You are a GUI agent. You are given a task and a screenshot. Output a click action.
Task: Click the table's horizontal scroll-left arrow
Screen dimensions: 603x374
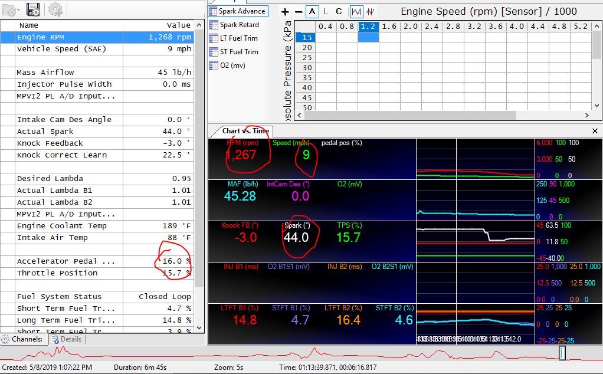(300, 115)
